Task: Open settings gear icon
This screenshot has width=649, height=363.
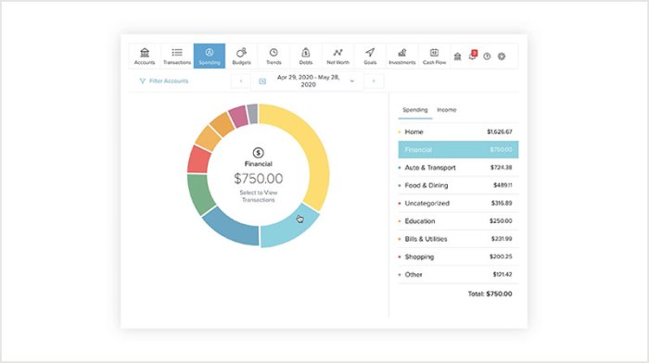Action: click(502, 56)
